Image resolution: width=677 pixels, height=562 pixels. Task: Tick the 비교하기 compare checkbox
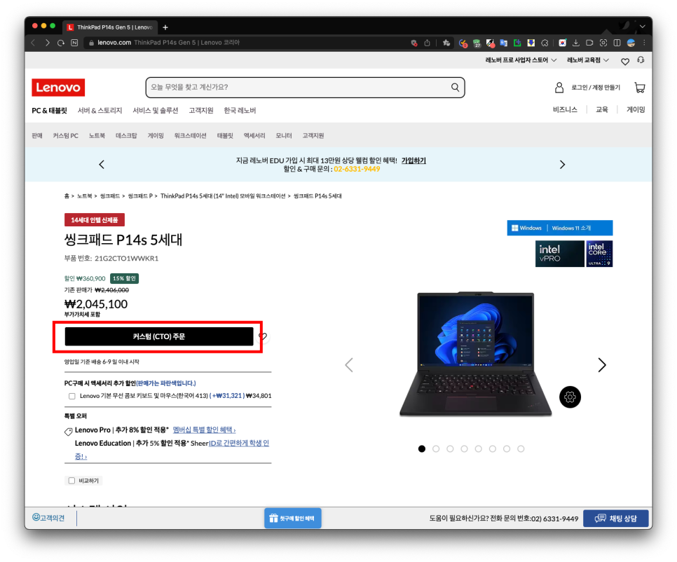[71, 481]
